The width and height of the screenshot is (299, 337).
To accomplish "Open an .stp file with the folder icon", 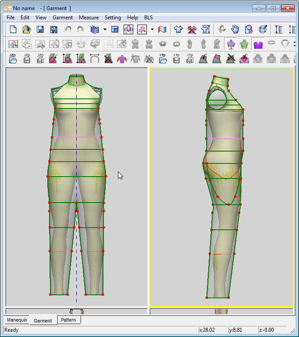I will 13,58.
